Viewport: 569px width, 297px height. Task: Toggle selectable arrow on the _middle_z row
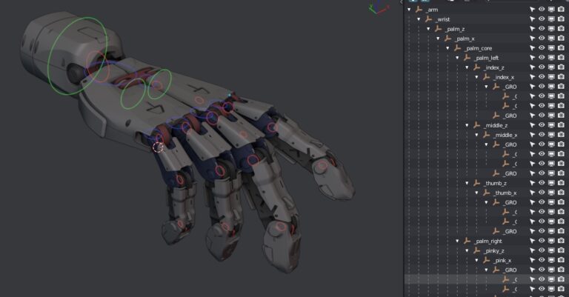click(533, 125)
